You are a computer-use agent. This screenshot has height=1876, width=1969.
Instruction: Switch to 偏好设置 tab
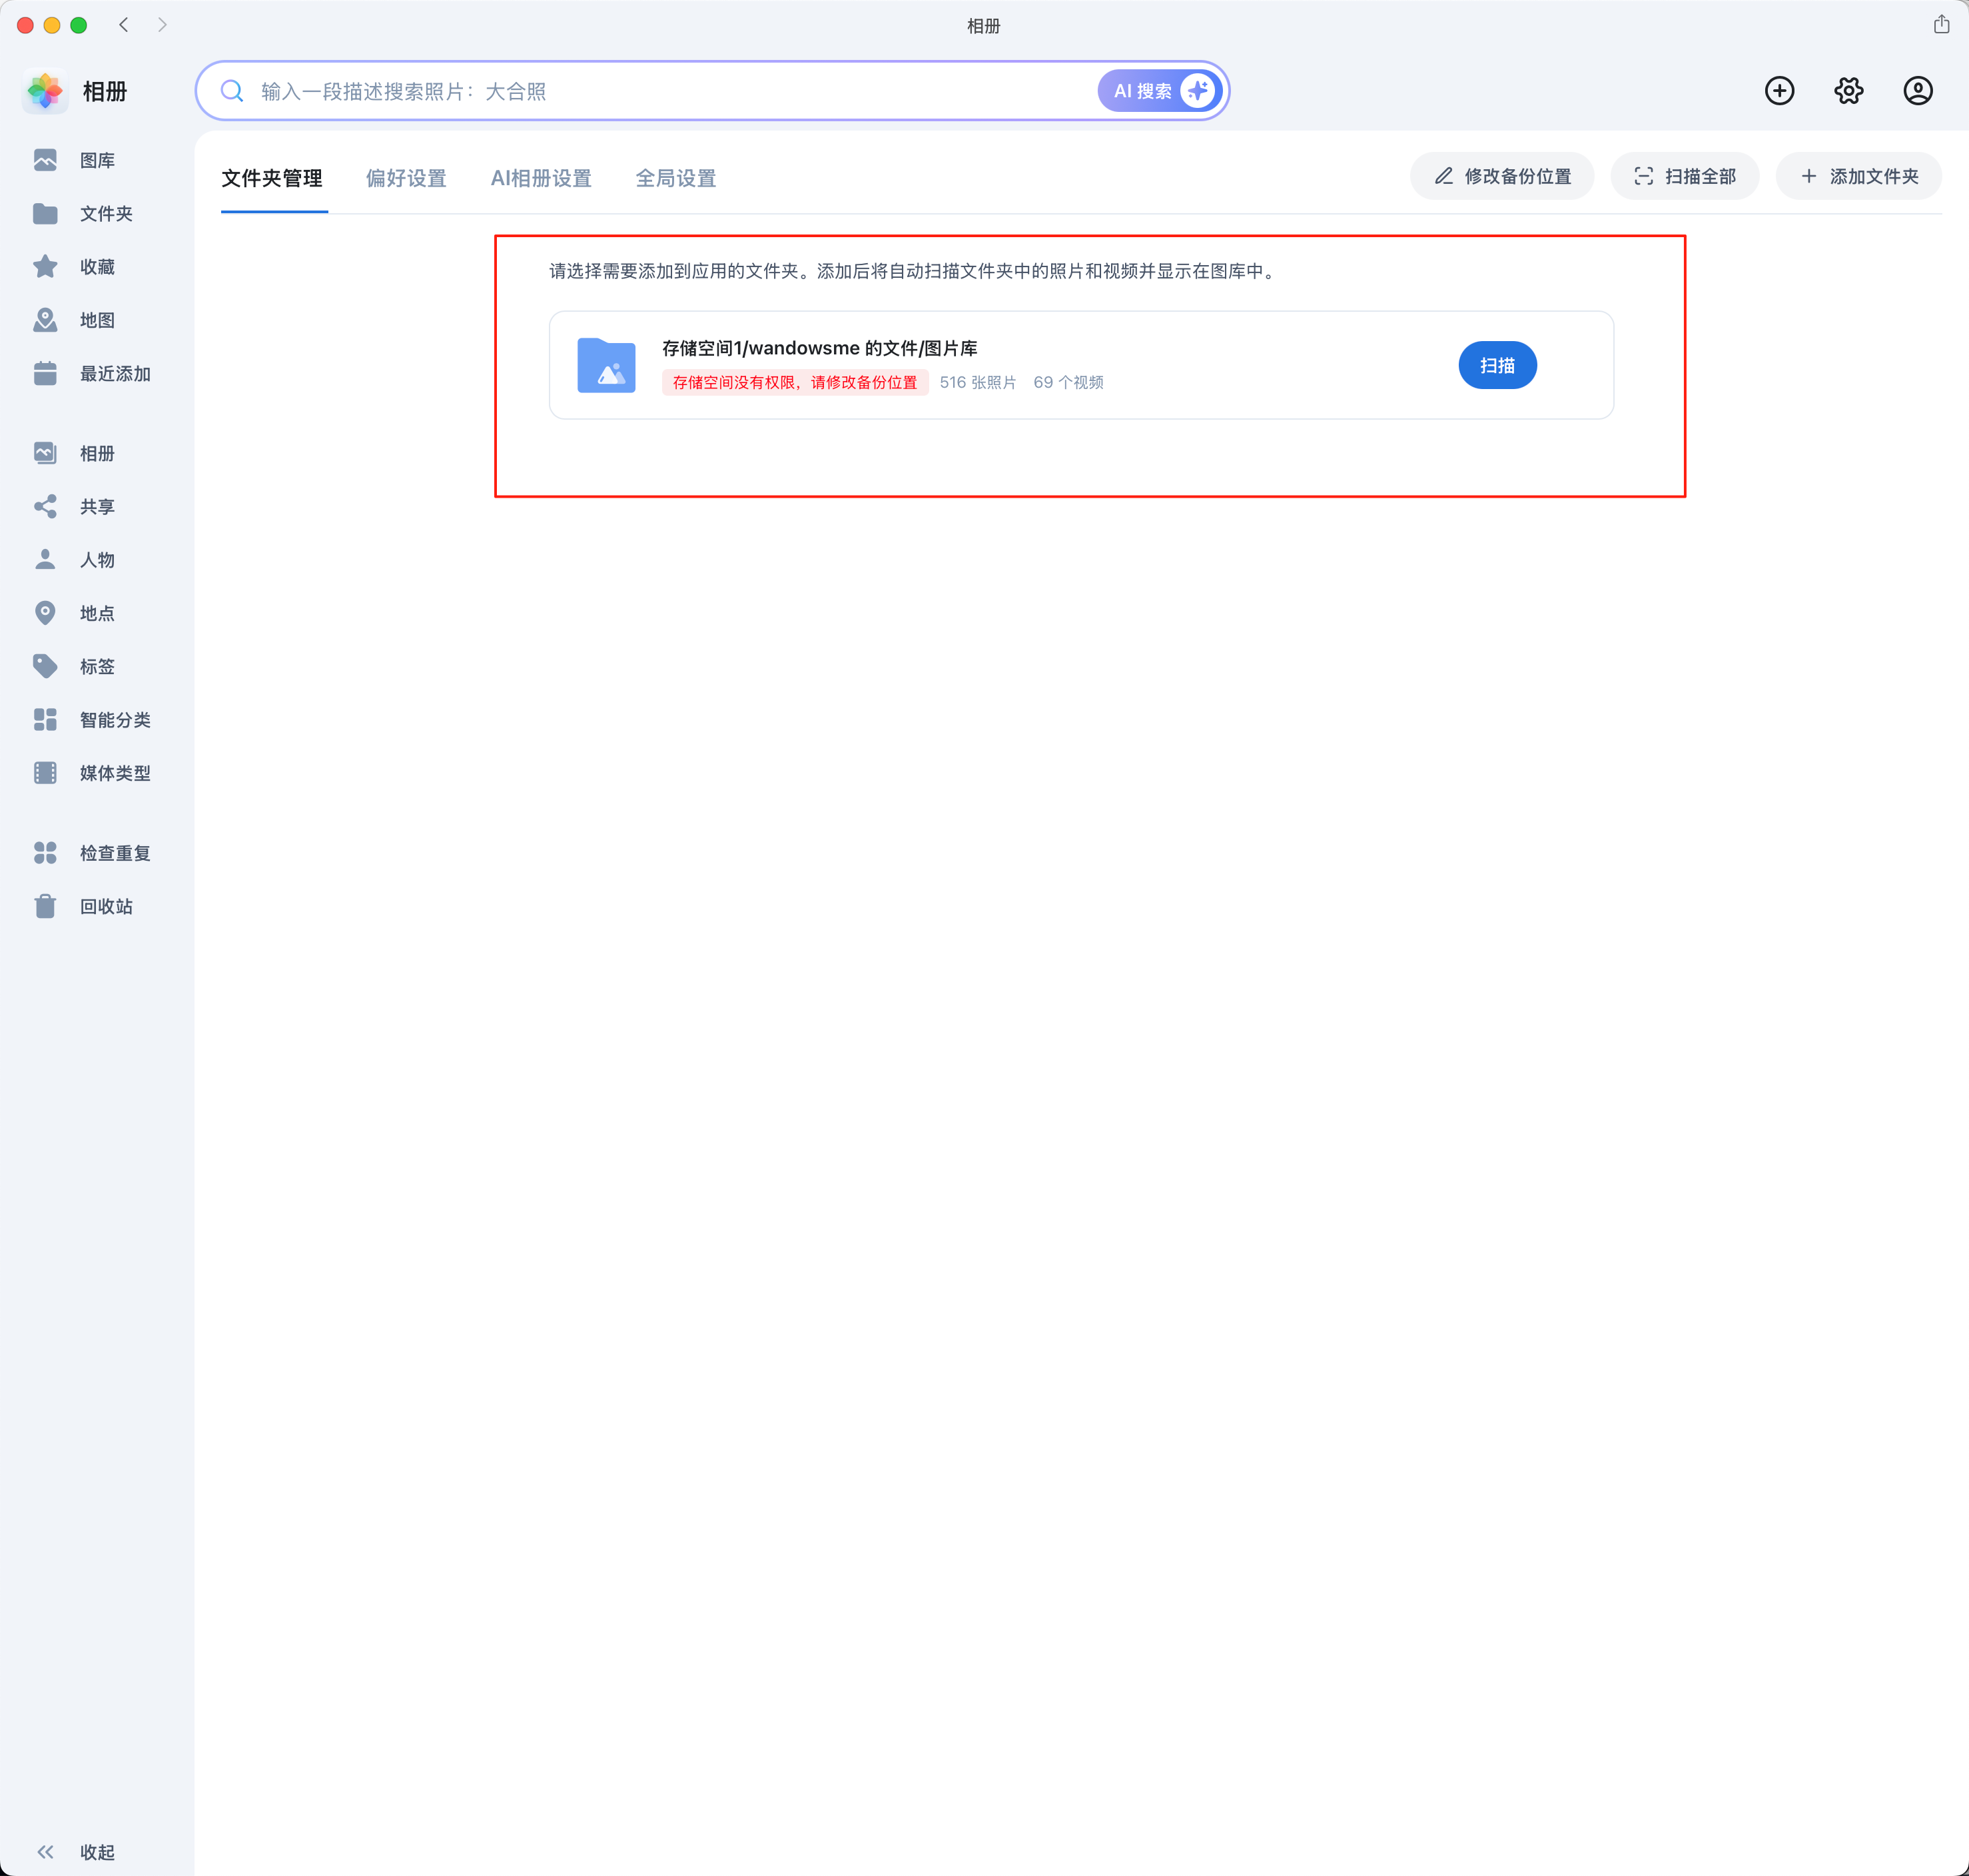click(406, 178)
